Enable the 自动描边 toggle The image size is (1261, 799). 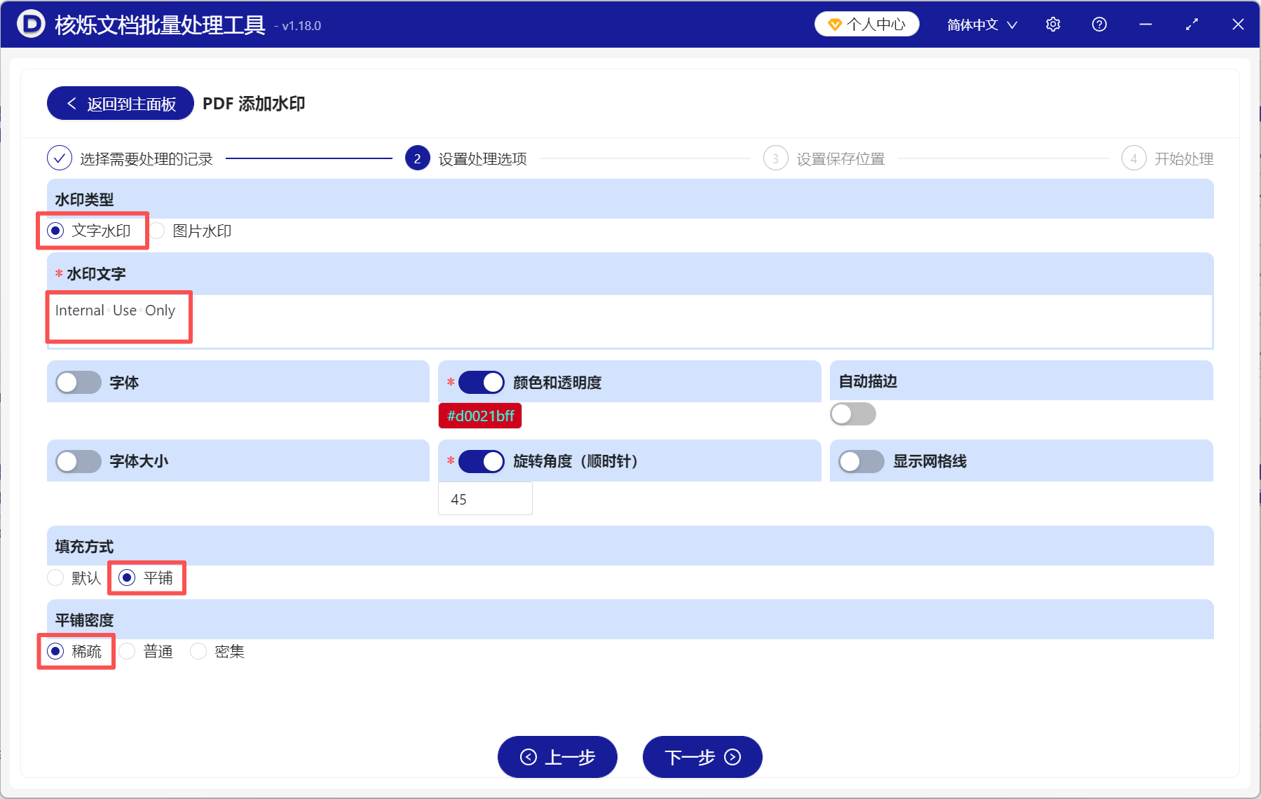click(852, 414)
